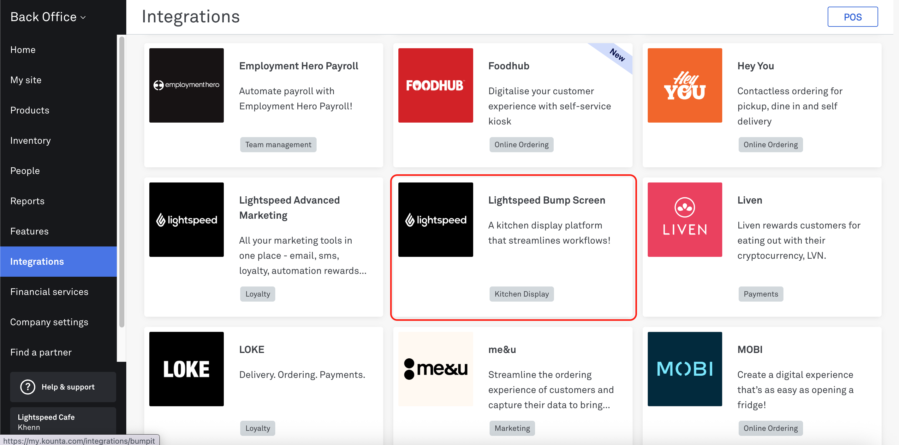Click the POS button
This screenshot has width=899, height=445.
pos(852,17)
